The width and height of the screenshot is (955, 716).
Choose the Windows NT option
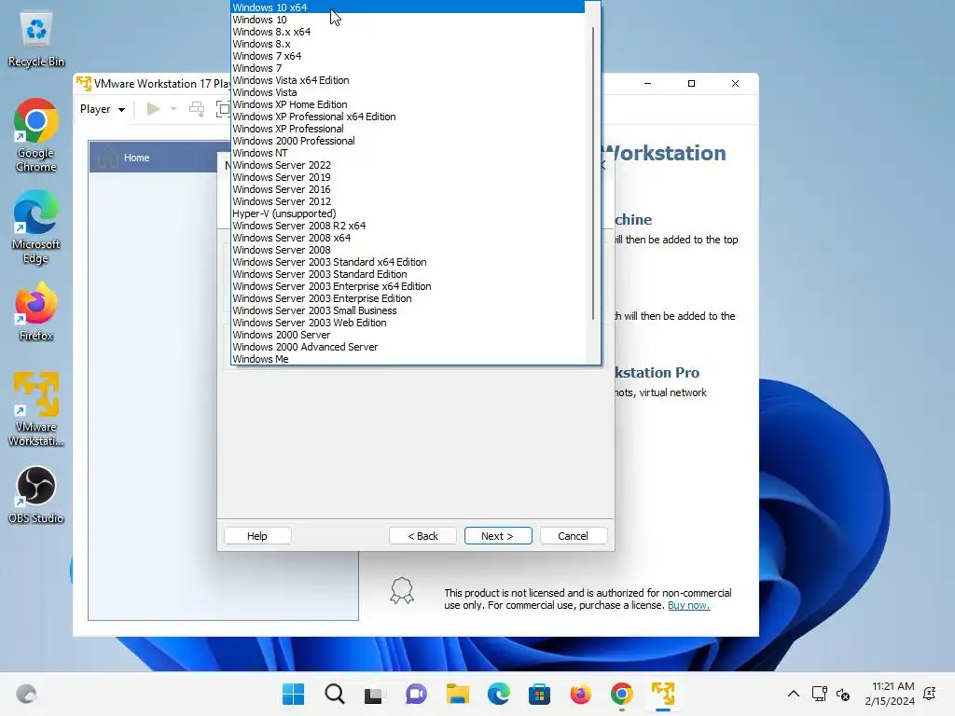click(408, 154)
